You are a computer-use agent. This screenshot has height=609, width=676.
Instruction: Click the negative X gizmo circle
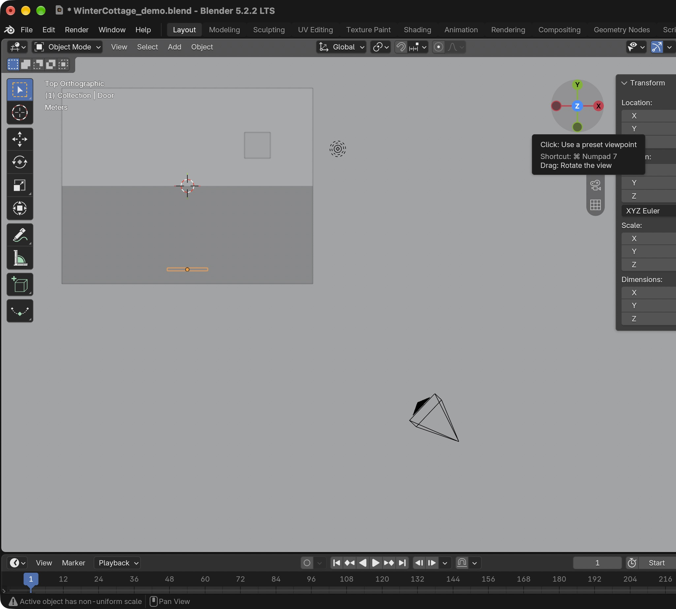pos(556,106)
